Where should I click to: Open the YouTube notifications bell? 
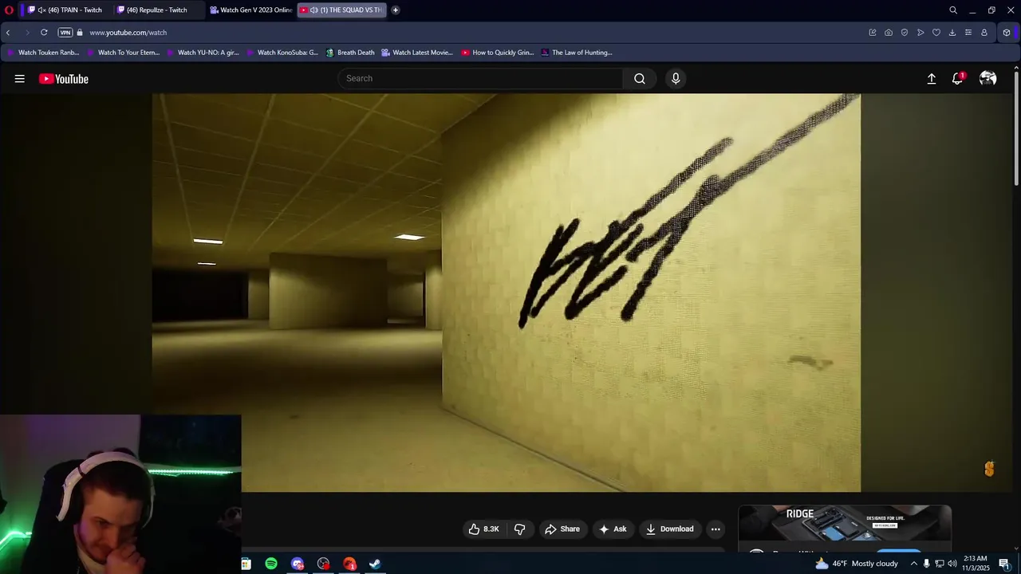pyautogui.click(x=957, y=79)
